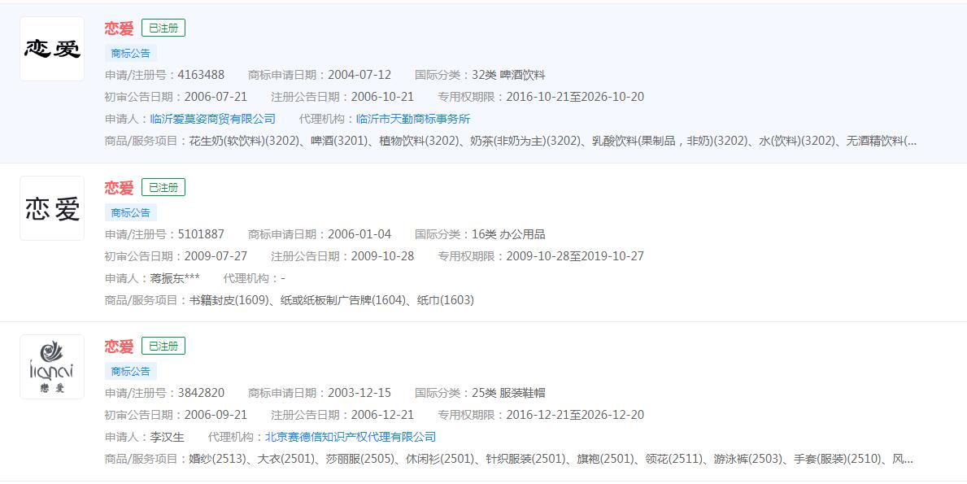Click registration announcement date 2009-10-28

coord(382,256)
